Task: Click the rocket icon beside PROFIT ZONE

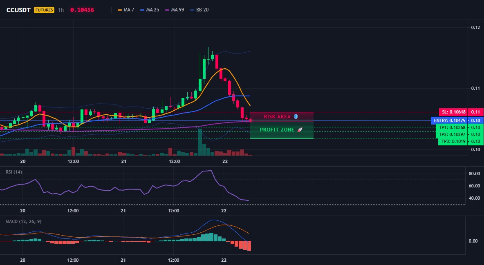Action: click(300, 130)
